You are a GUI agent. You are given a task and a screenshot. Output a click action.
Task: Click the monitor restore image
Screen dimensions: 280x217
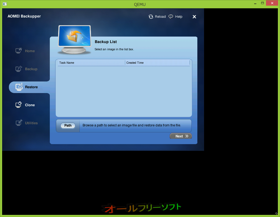[75, 40]
